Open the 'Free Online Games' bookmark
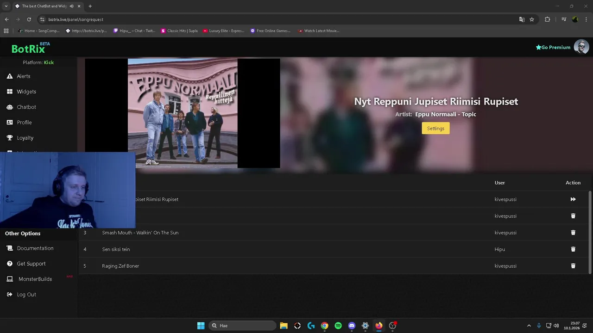593x333 pixels. pos(271,31)
